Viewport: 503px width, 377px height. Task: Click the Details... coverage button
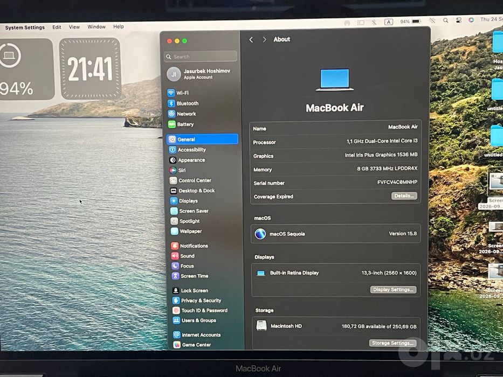click(x=404, y=196)
